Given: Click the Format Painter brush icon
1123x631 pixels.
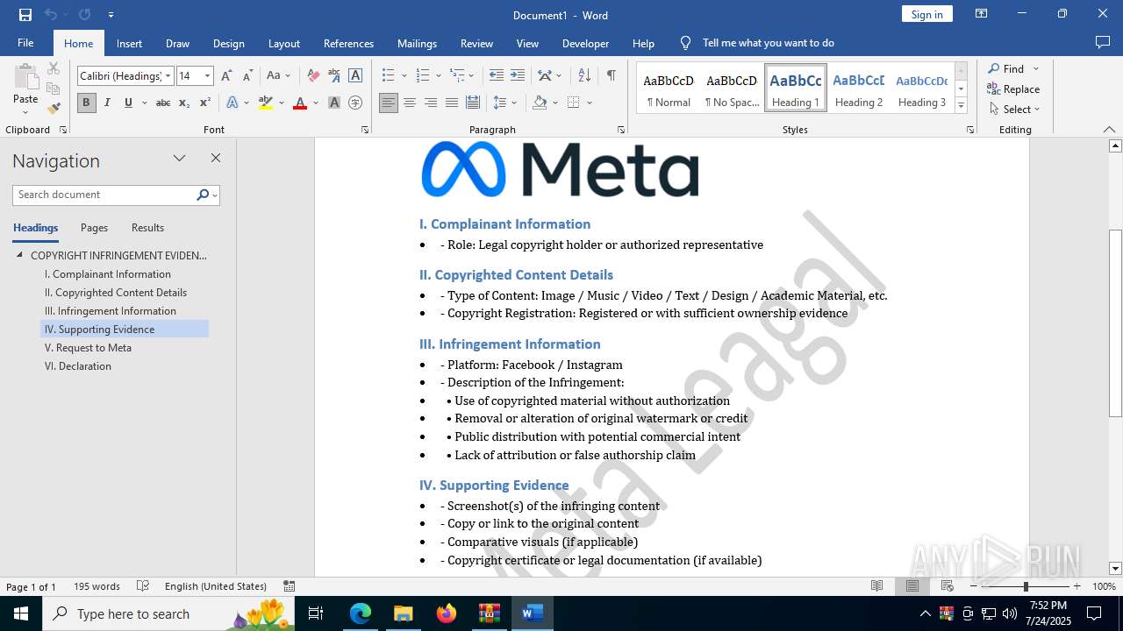Looking at the screenshot, I should click(54, 108).
